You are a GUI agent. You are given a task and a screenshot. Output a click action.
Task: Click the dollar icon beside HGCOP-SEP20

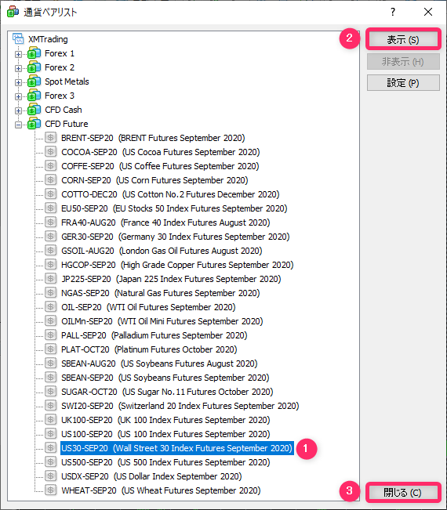click(x=50, y=265)
